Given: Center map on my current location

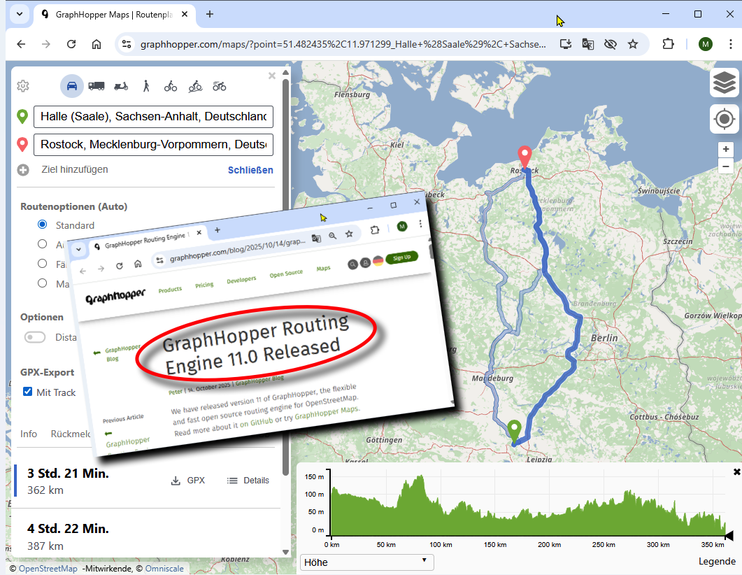Looking at the screenshot, I should click(725, 119).
